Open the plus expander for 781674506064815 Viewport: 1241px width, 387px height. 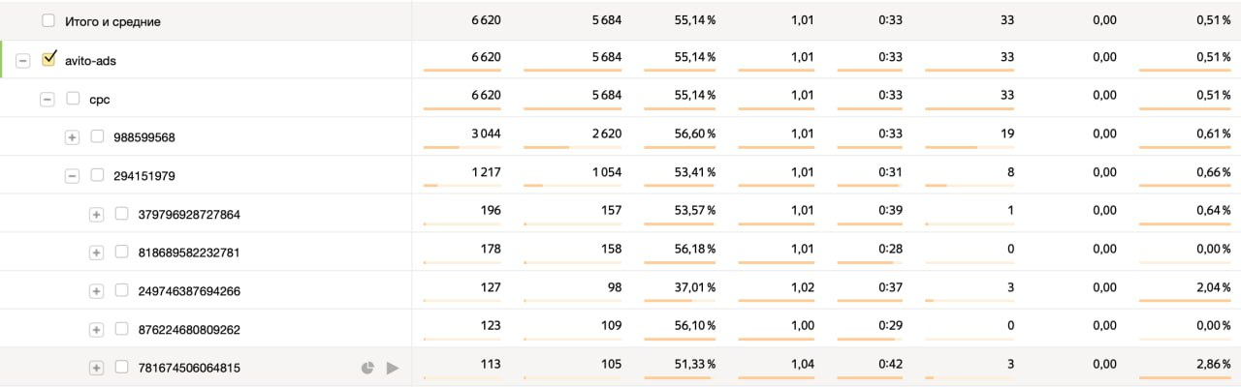[x=96, y=368]
